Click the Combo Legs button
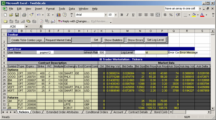This screenshot has width=216, height=120. (35, 40)
